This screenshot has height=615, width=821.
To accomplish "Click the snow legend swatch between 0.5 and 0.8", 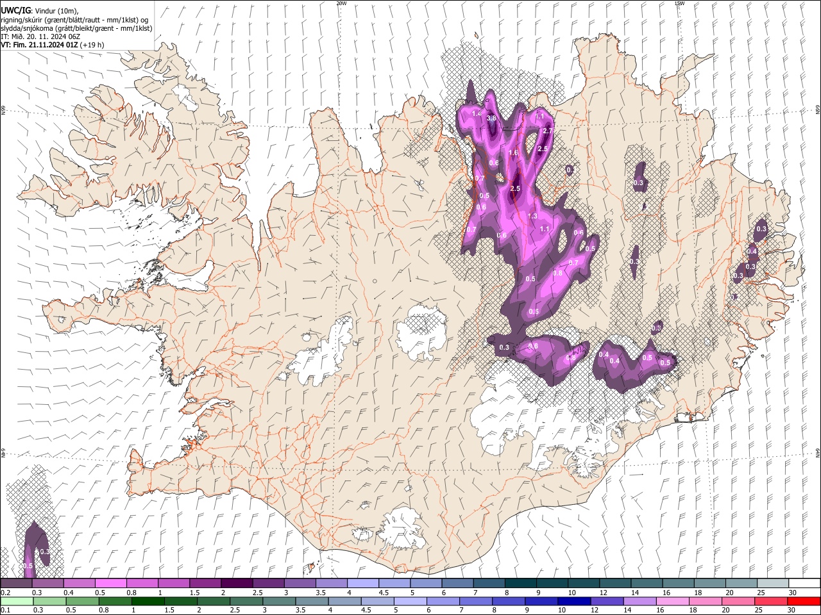I will coord(111,583).
